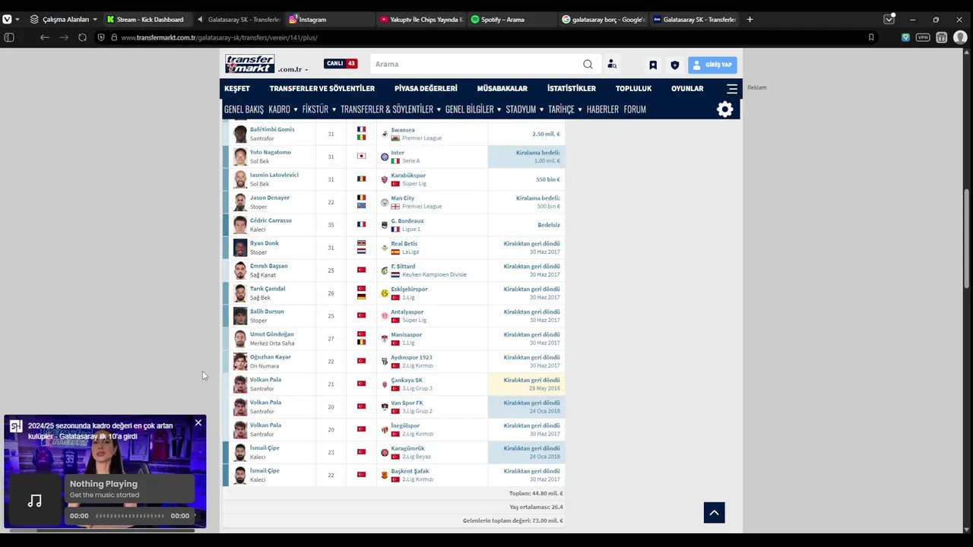Screen dimensions: 973x547
Task: Switch to the galatasaray borç Google tab
Action: point(602,19)
